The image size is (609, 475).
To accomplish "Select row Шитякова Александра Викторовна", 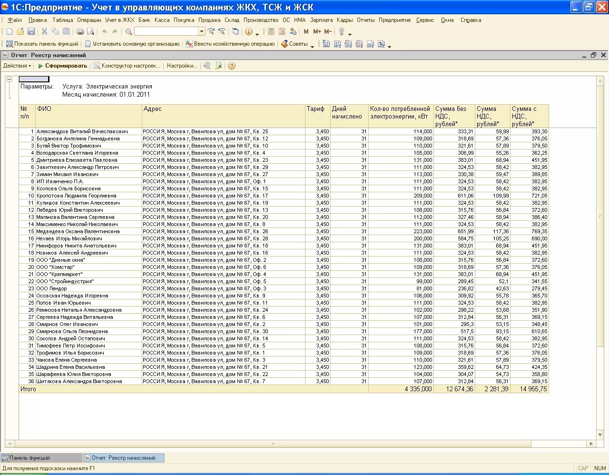I will click(x=284, y=381).
